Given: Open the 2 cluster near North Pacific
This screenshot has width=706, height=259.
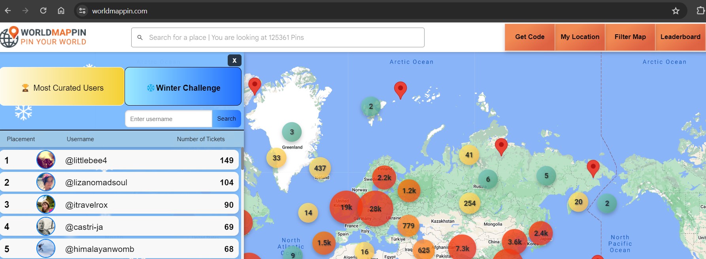Looking at the screenshot, I should (x=607, y=204).
